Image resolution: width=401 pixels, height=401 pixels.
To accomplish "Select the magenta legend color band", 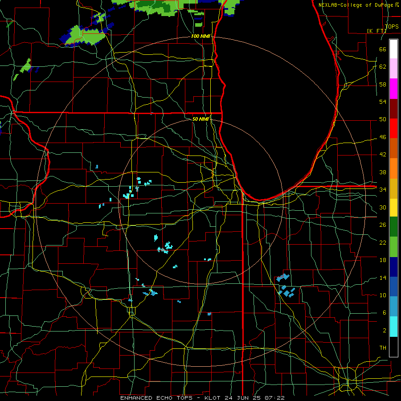I will pos(393,89).
